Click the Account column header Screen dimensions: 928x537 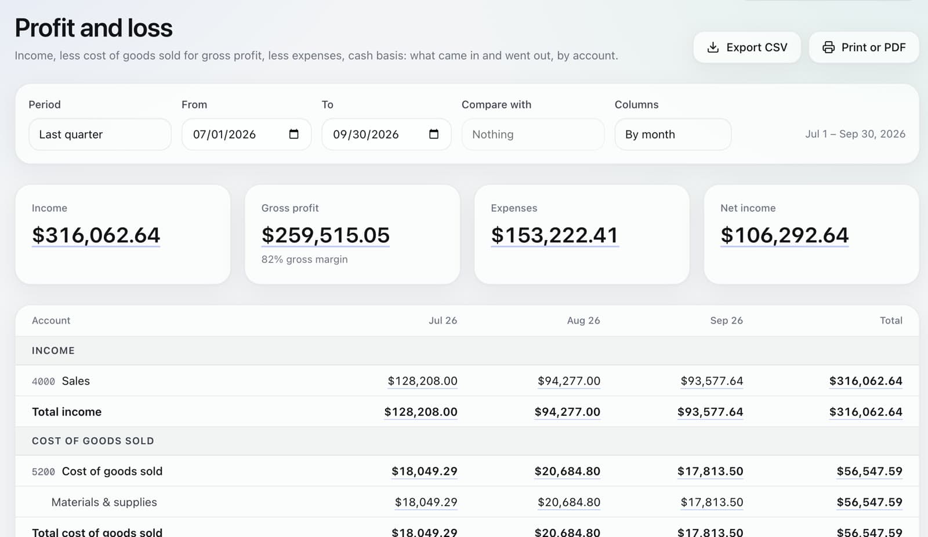click(x=51, y=321)
